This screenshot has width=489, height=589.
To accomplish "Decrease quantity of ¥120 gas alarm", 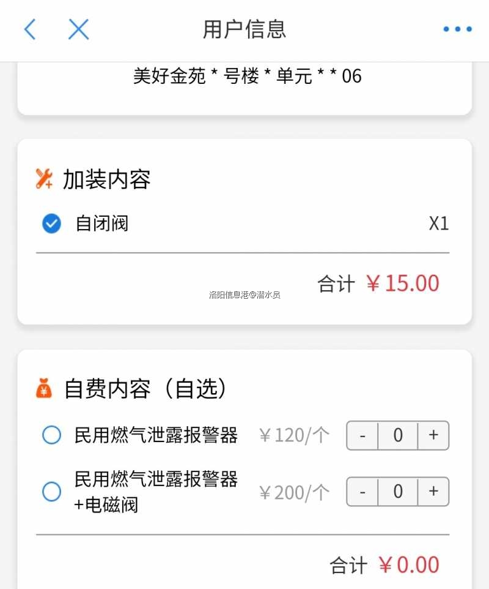I will pos(362,435).
